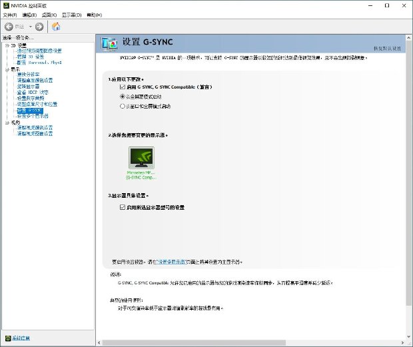Open the Back history dropdown arrow
Viewport: 413px width, 347px height.
coord(30,27)
